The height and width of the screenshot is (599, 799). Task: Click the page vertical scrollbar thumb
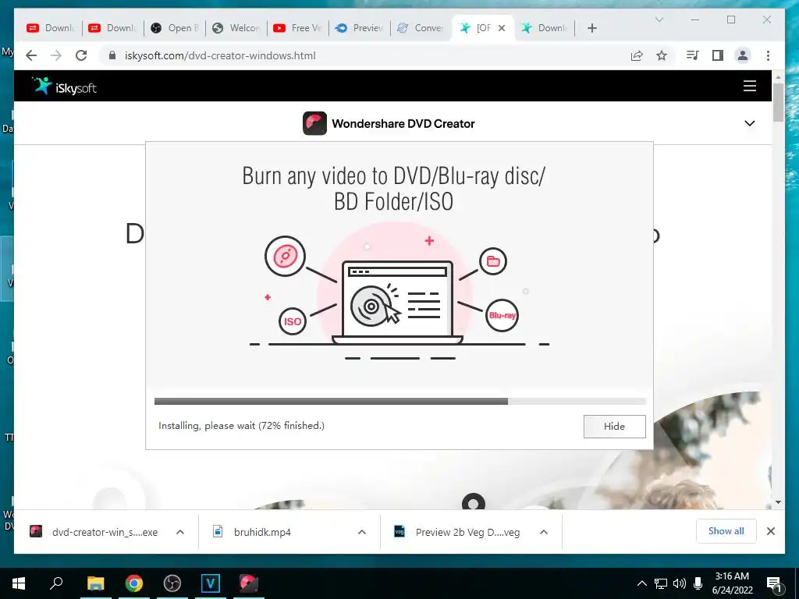tap(778, 102)
